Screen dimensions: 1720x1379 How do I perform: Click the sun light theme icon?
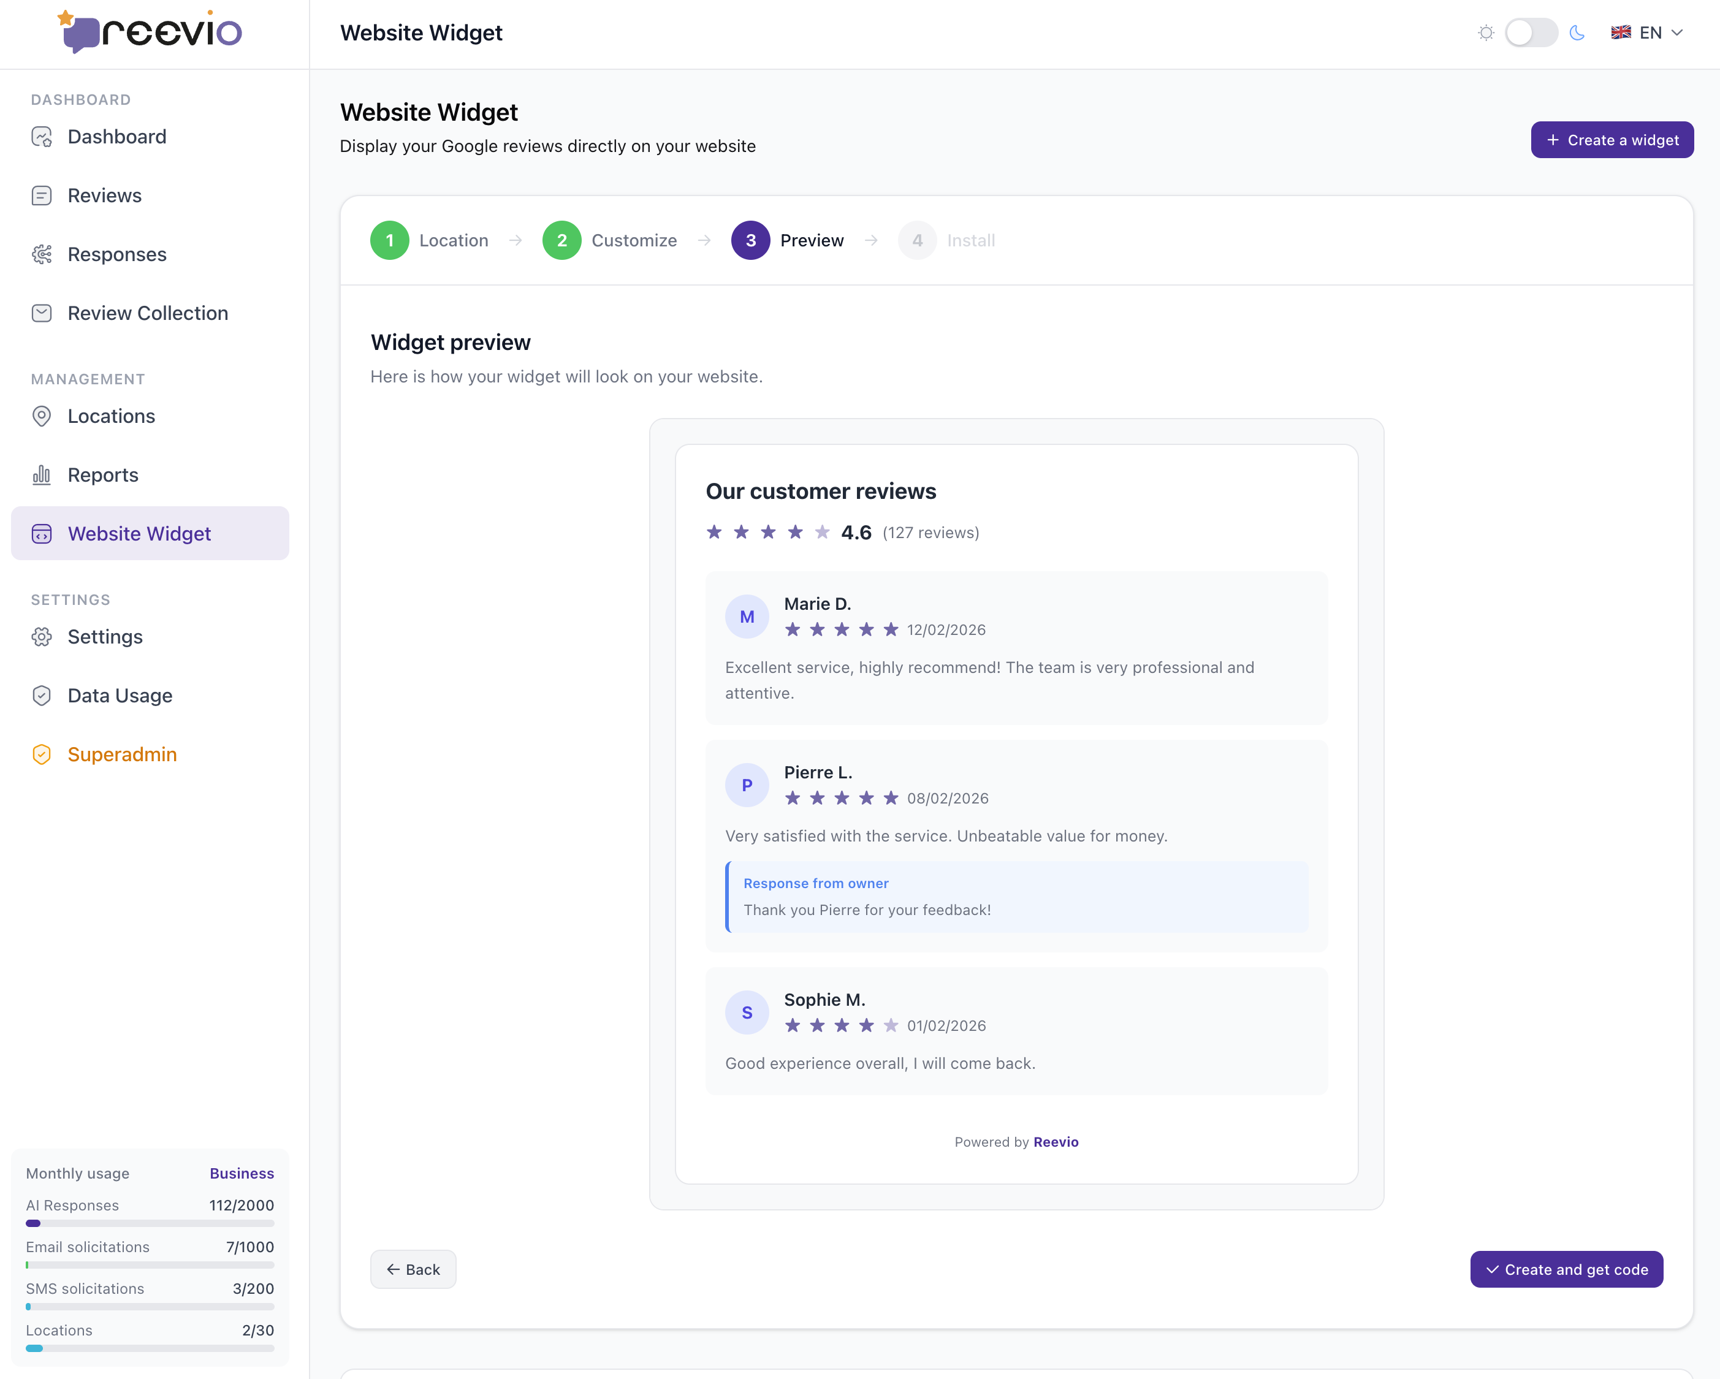point(1485,32)
